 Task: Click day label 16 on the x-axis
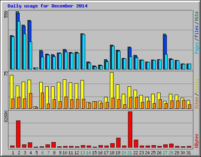pos(100,153)
